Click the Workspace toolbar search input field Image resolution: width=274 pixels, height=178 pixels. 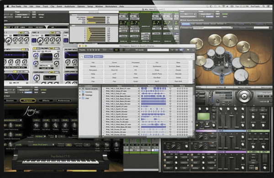click(158, 50)
